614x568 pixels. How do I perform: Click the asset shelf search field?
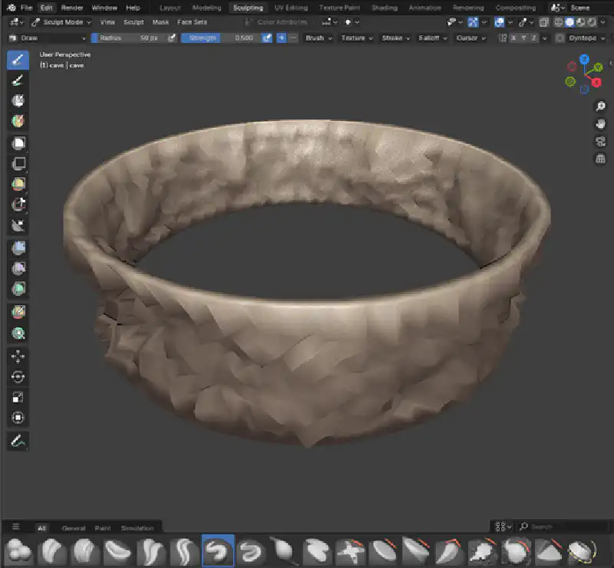pyautogui.click(x=560, y=527)
